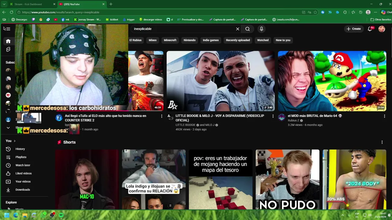Open the Shorts shelf three-dot menu
The width and height of the screenshot is (392, 220).
tap(382, 142)
